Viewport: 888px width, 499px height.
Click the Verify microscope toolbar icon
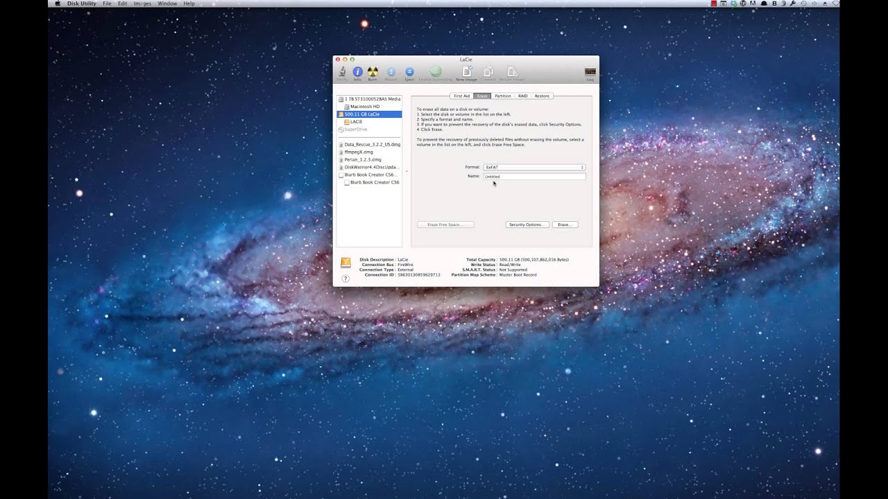(342, 71)
